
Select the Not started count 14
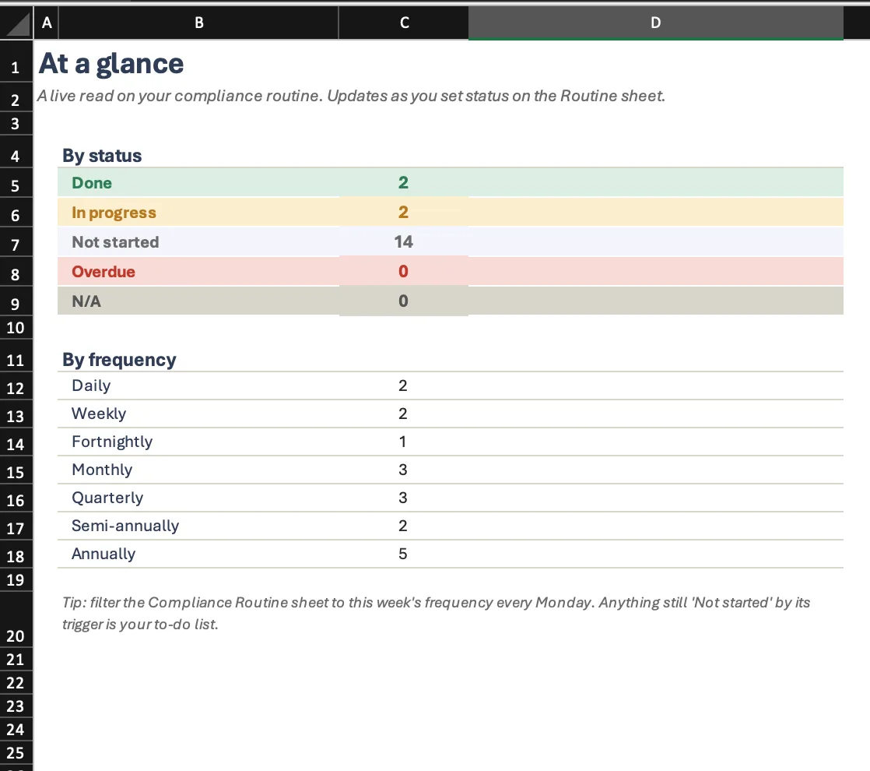click(403, 241)
